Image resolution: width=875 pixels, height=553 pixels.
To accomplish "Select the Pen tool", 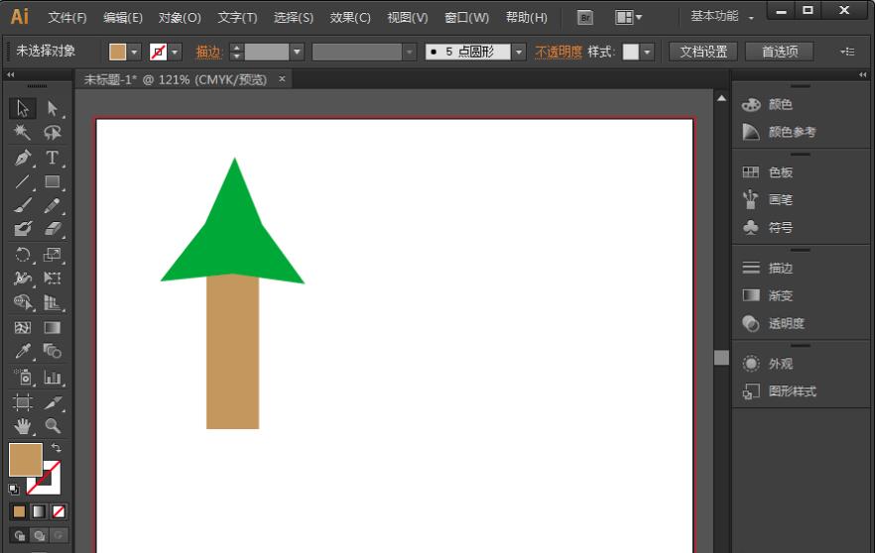I will (x=23, y=159).
